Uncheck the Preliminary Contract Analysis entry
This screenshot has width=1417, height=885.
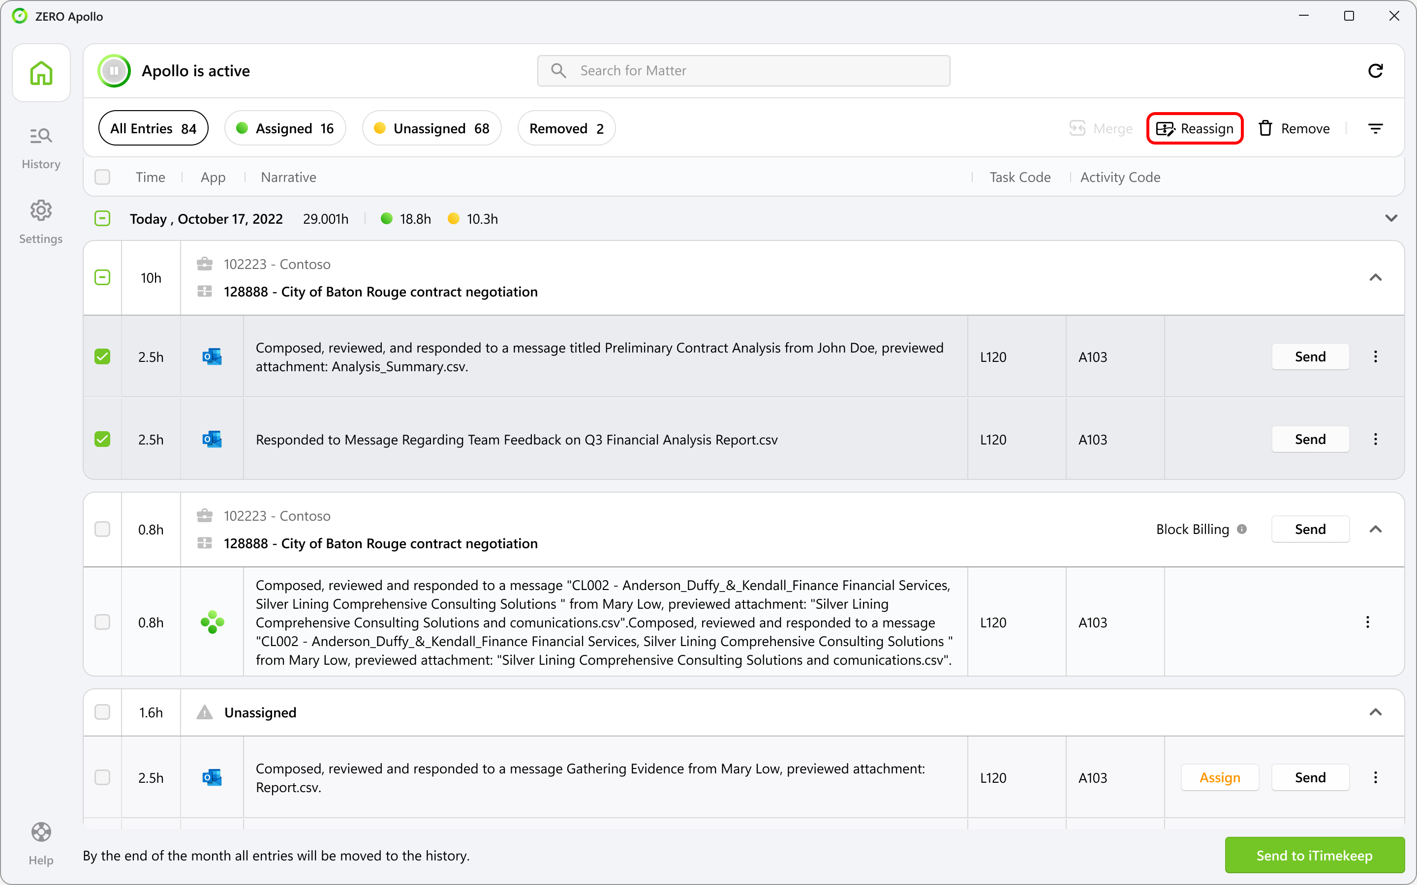click(102, 356)
